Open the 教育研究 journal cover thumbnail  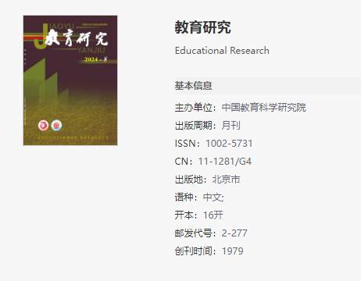pos(70,80)
